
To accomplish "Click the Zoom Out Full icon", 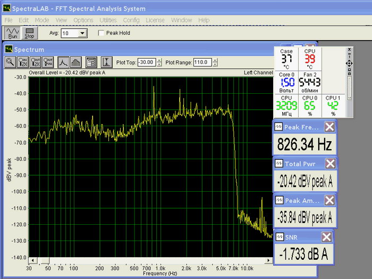I will [48, 62].
